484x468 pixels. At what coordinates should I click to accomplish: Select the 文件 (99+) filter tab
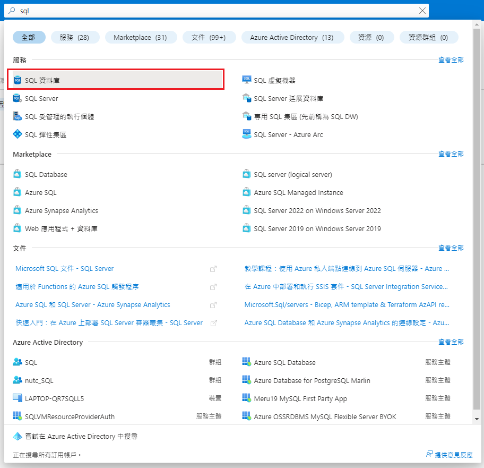click(209, 37)
